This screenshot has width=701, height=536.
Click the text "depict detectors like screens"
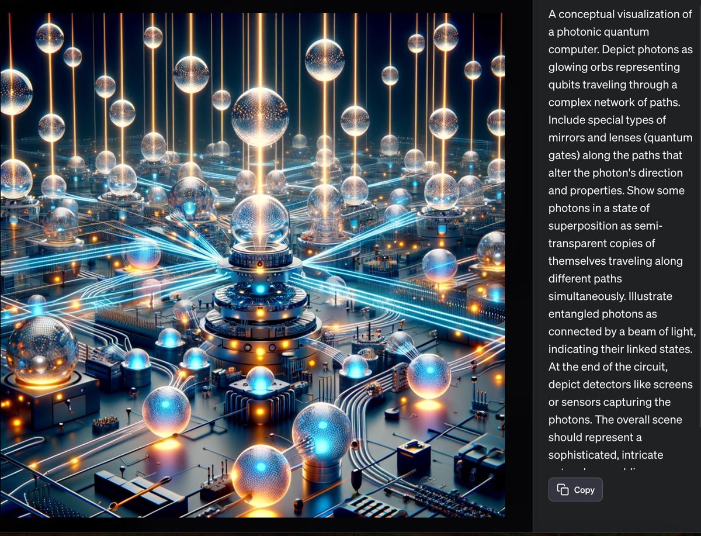click(x=620, y=385)
